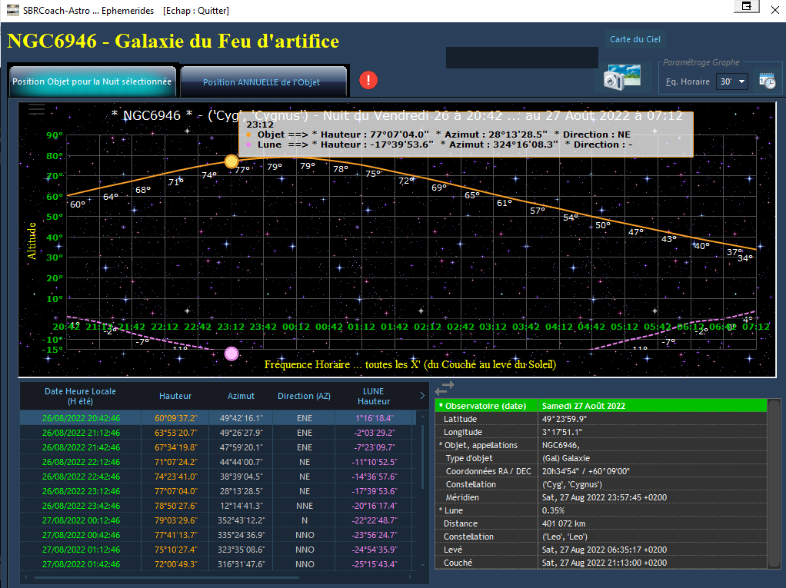
Task: Click the swap arrows icon above observatory table
Action: [x=445, y=387]
